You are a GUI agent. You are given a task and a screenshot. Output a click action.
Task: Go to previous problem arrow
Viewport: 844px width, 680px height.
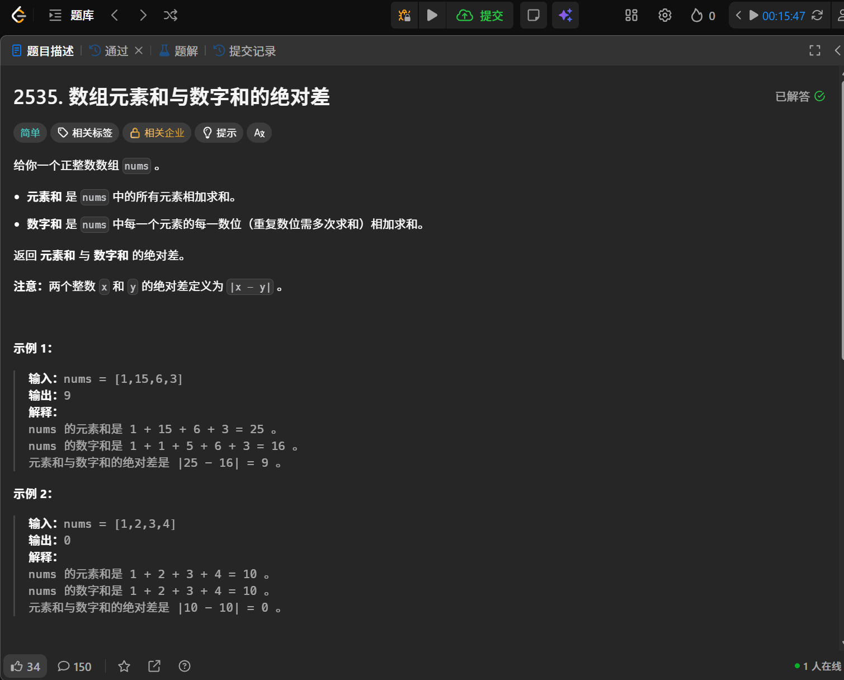pos(115,16)
